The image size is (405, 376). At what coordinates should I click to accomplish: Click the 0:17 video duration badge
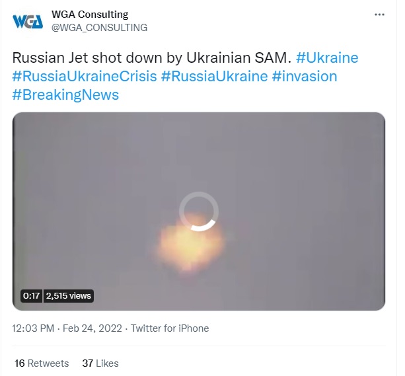point(31,296)
